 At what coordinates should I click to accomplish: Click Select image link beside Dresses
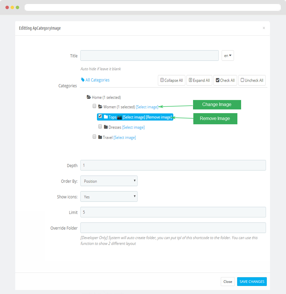(x=134, y=127)
